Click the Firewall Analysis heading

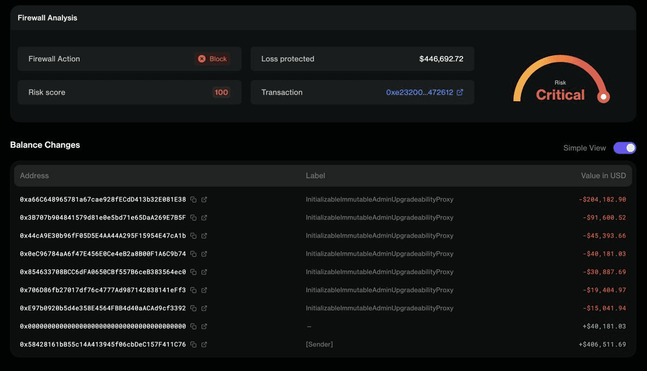pos(47,18)
